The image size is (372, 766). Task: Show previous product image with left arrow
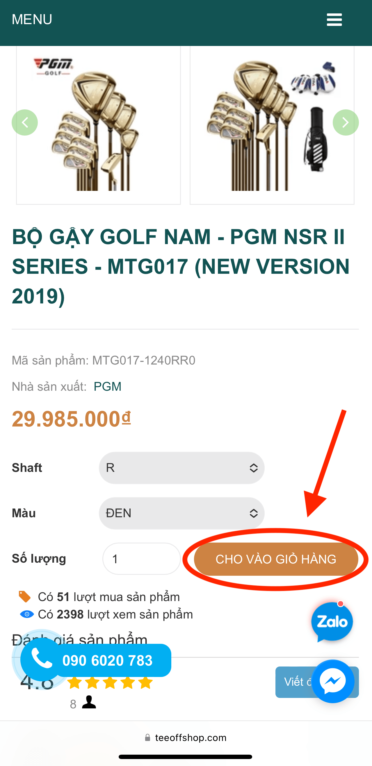tap(25, 122)
